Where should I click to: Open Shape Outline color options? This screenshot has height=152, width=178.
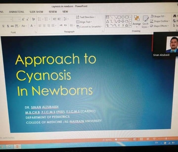(x=160, y=21)
